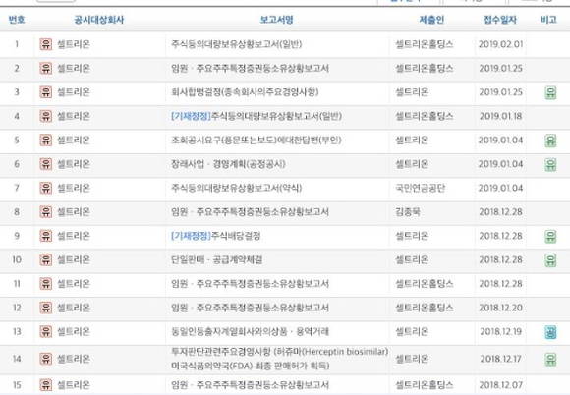Open the Herceptin biosimilar FDA approval report

279,359
